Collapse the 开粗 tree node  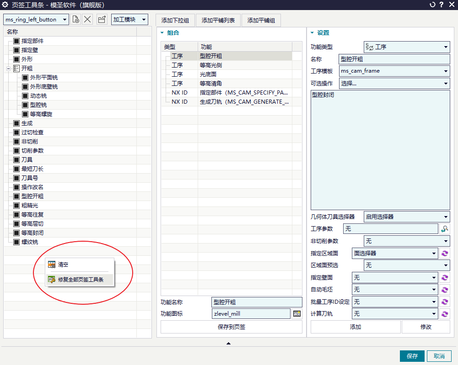9,69
